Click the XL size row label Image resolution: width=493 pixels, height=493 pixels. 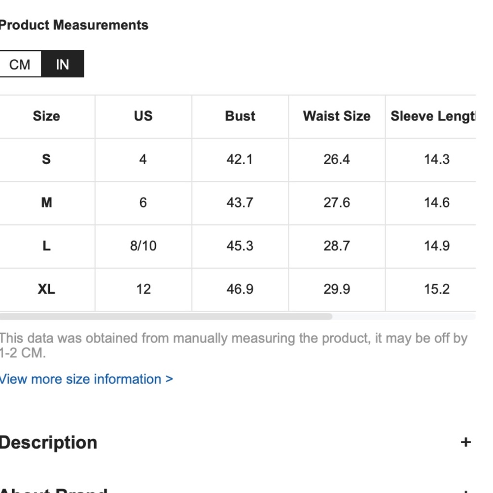tap(46, 289)
